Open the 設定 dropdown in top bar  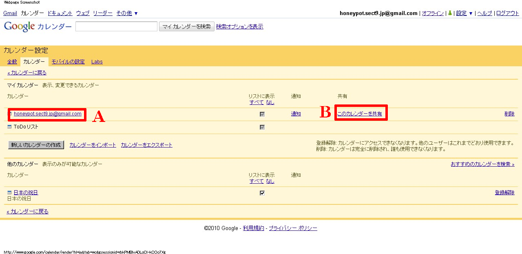coord(464,13)
